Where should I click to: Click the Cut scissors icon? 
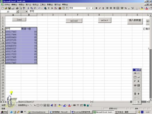[28, 8]
